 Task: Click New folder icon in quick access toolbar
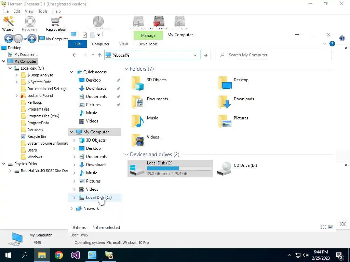tap(92, 34)
